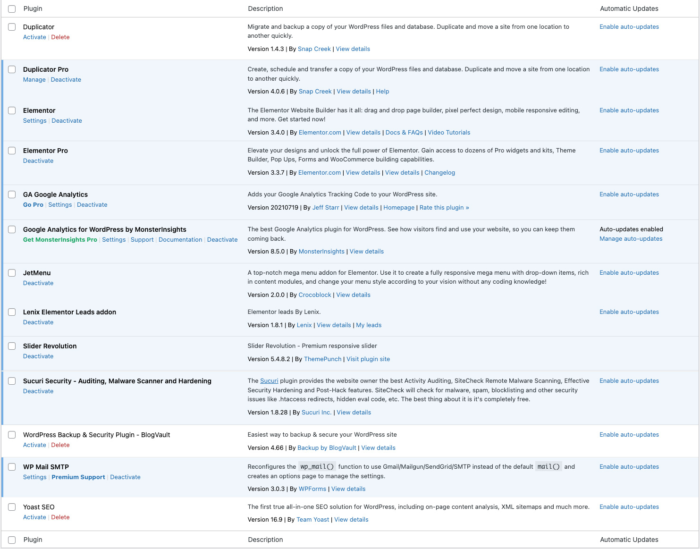700x549 pixels.
Task: Open Snap Creek author link for Duplicator
Action: [x=314, y=49]
